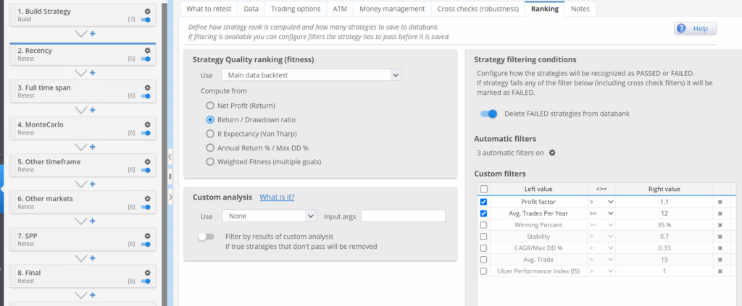Add step below Recency with plus icon
742x306 pixels.
93,72
